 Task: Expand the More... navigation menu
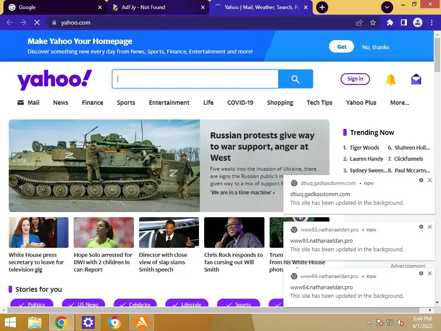pyautogui.click(x=400, y=103)
